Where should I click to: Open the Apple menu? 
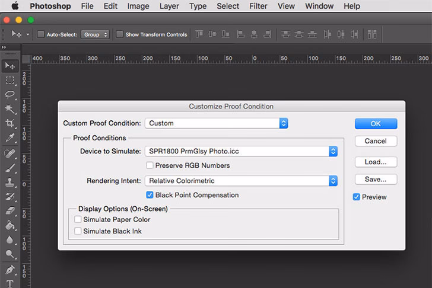pos(15,6)
